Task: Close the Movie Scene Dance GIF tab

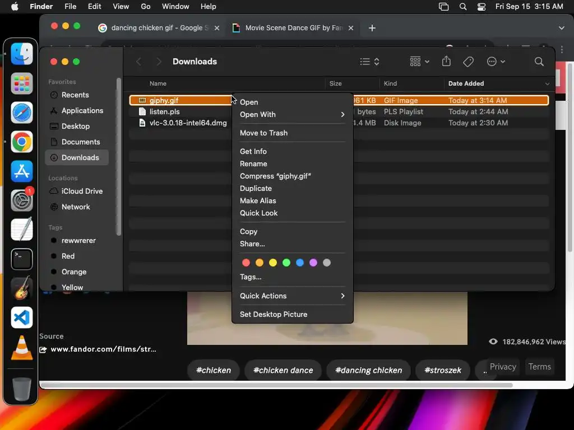Action: [351, 28]
